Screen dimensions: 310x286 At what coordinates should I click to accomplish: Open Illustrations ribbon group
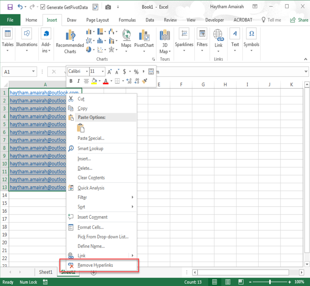27,41
